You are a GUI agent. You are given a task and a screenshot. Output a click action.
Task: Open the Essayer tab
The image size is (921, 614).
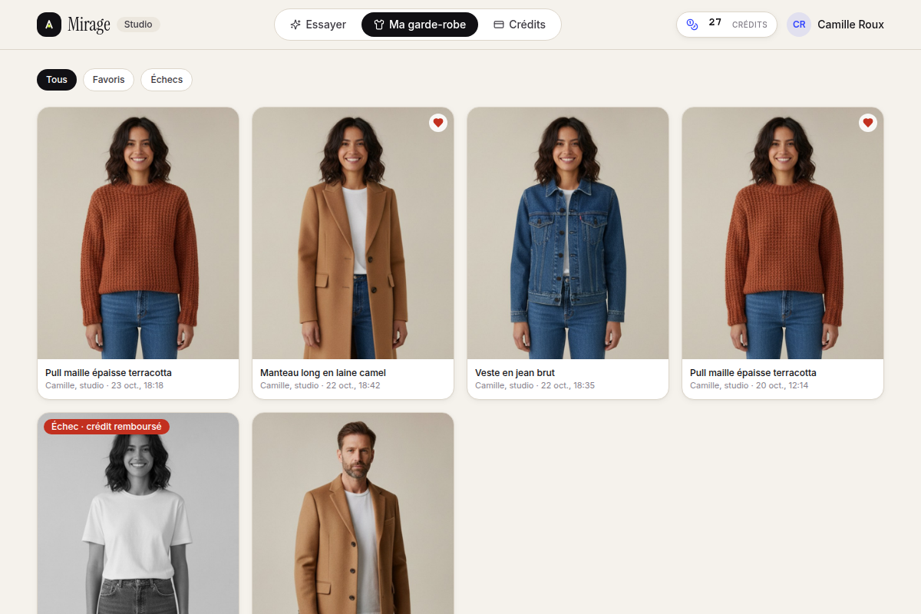[318, 25]
